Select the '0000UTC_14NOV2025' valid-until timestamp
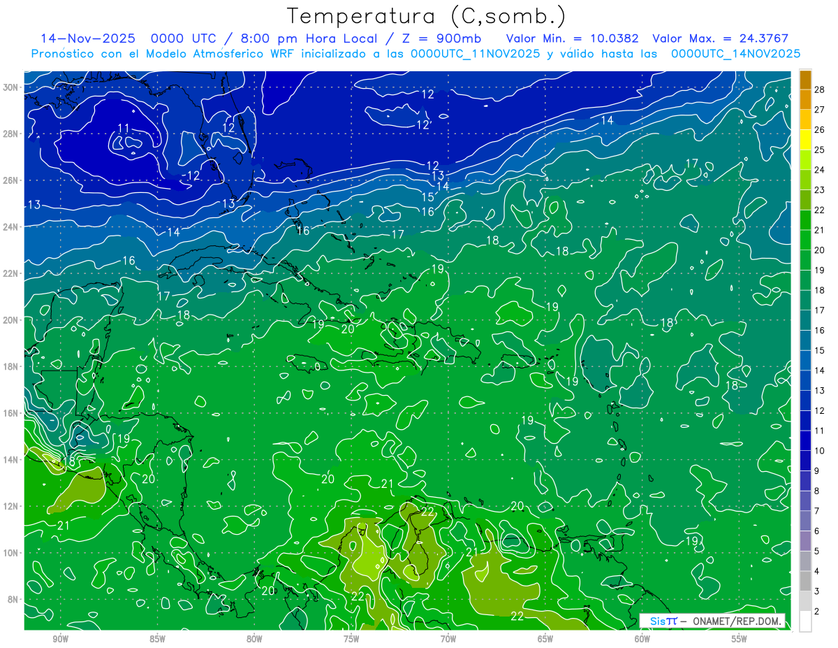The image size is (838, 648). [735, 53]
